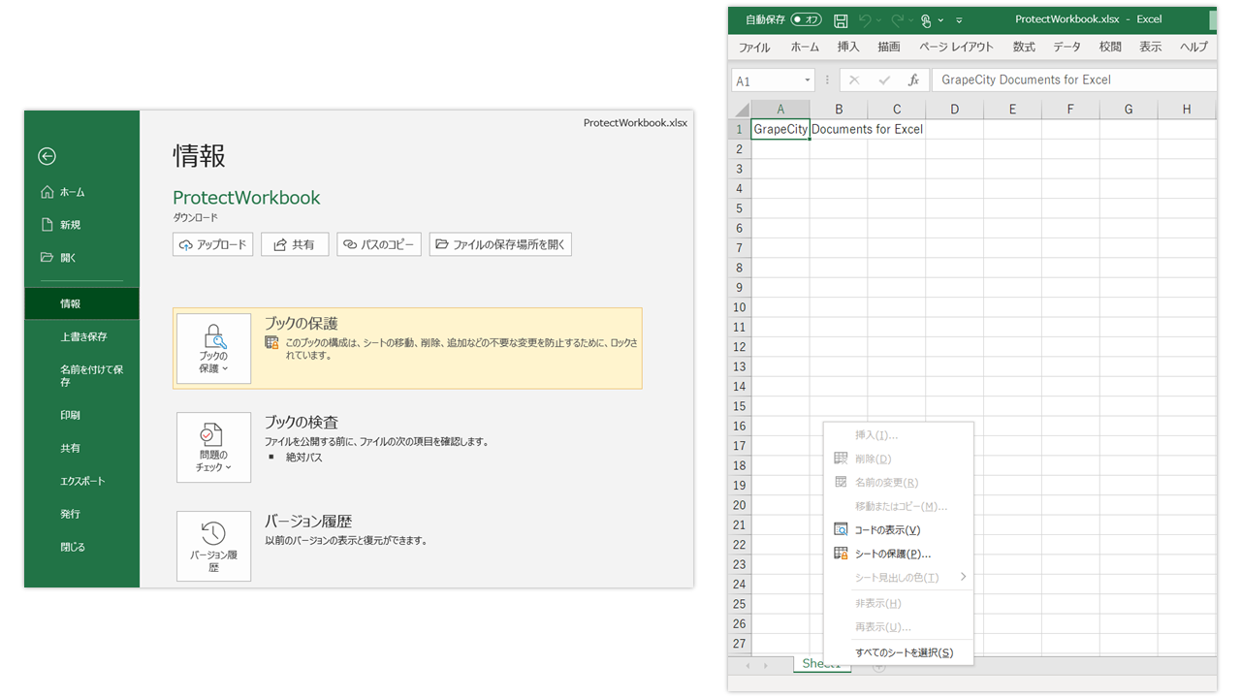Open the 校閲 ribbon tab
This screenshot has height=698, width=1241.
pos(1110,47)
